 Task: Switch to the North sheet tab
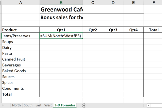pyautogui.click(x=16, y=105)
